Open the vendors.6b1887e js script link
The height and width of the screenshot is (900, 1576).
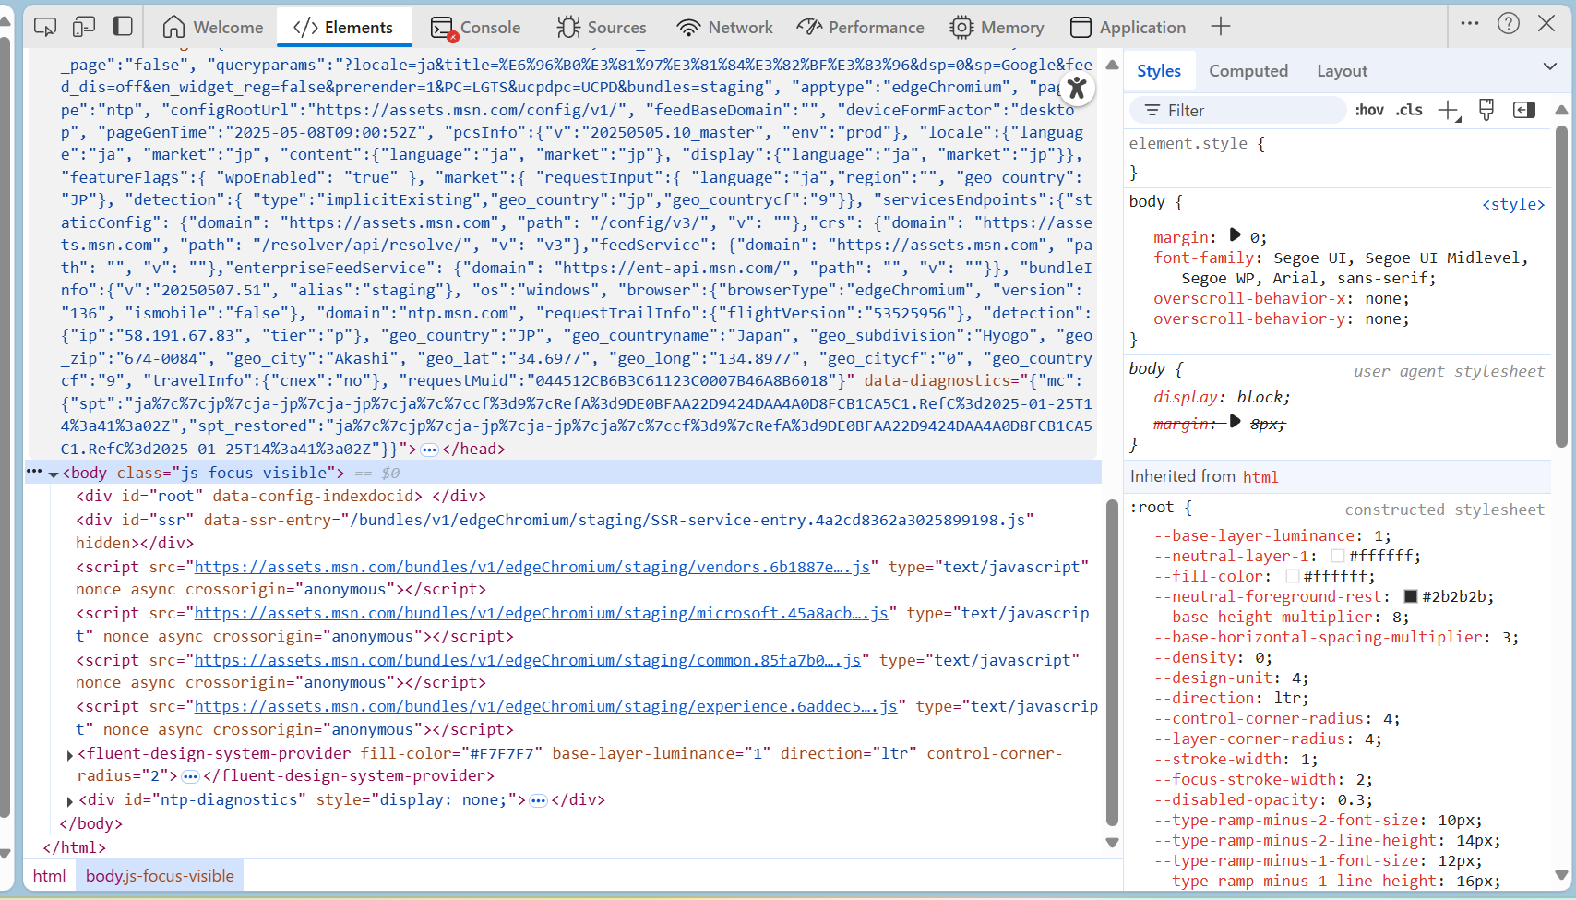coord(532,567)
